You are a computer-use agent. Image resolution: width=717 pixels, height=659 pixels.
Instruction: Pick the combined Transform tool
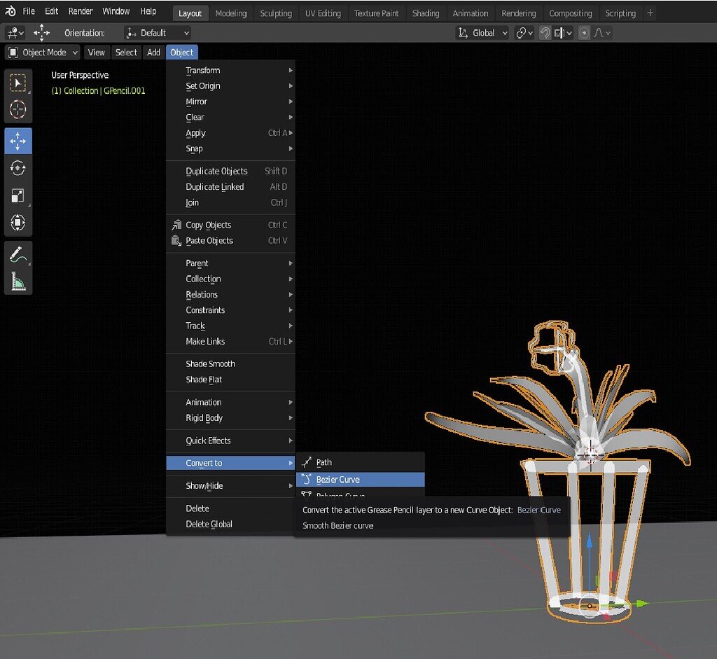coord(18,223)
